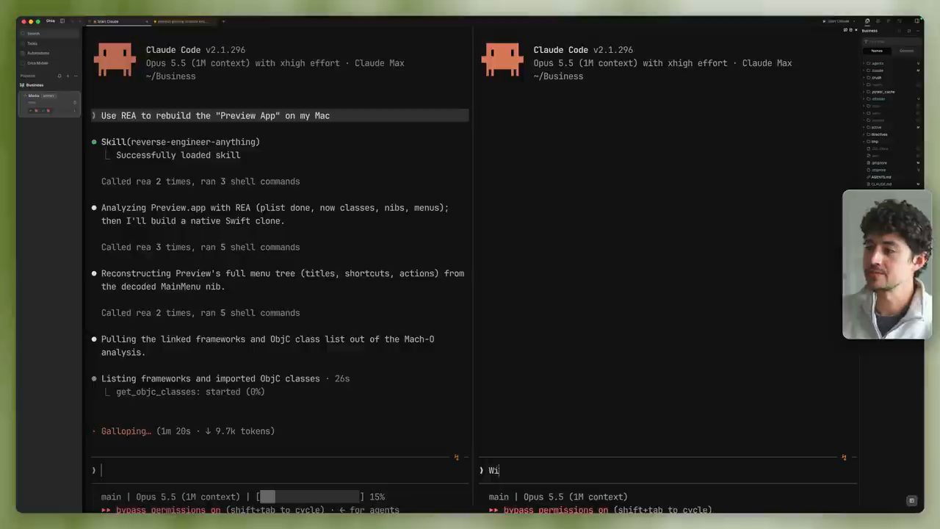Click the 'Galloping…' status line
Screen dimensions: 940x529
click(184, 431)
